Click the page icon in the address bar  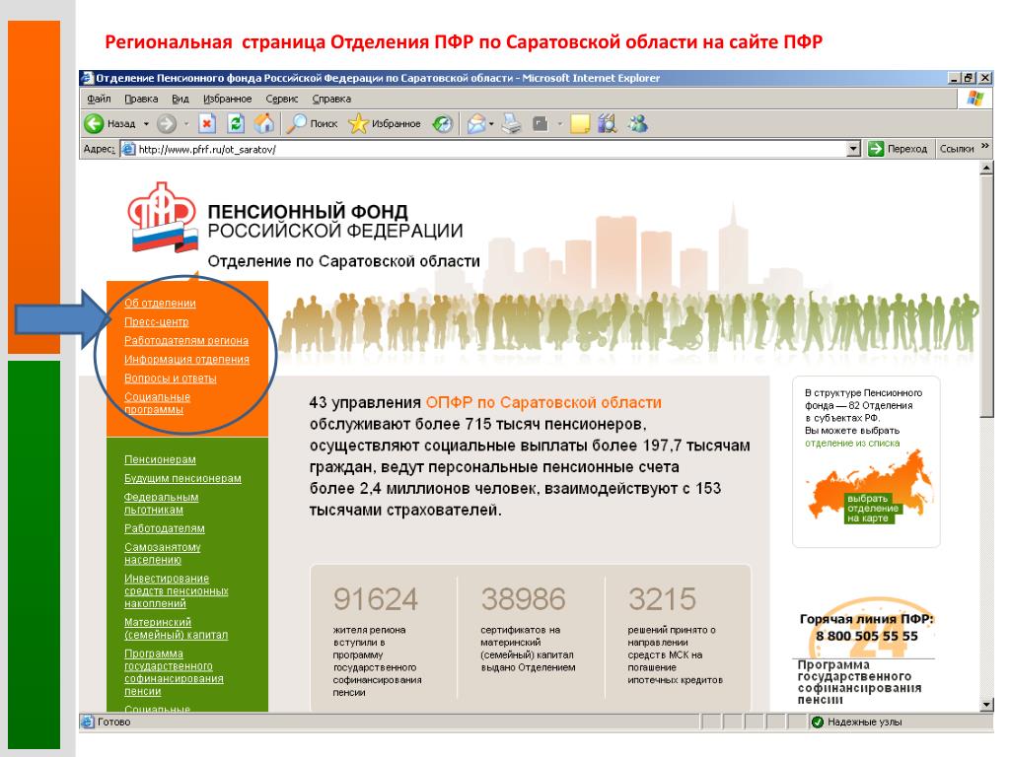(129, 149)
